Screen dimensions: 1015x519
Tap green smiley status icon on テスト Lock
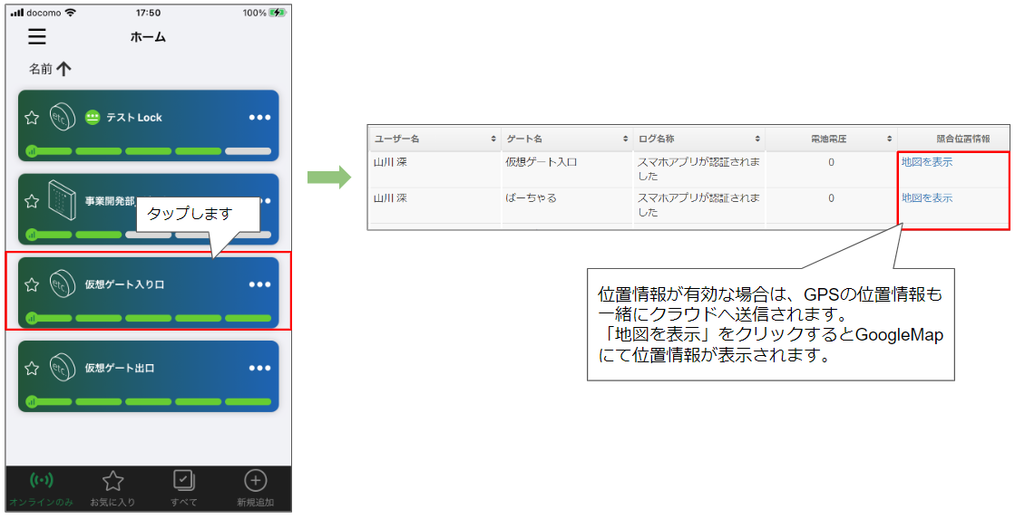(x=93, y=117)
